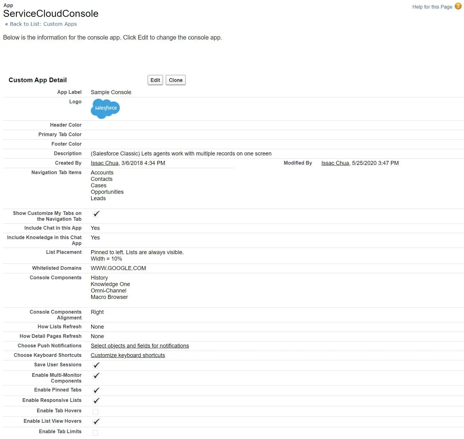Click the ServiceCloudConsole page title
Image resolution: width=464 pixels, height=439 pixels.
[x=51, y=13]
